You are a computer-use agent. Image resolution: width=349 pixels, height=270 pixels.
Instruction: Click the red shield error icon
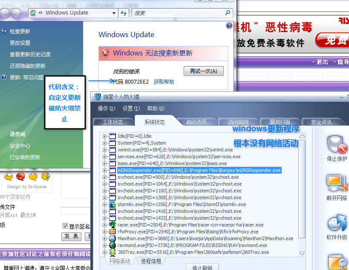click(x=105, y=53)
